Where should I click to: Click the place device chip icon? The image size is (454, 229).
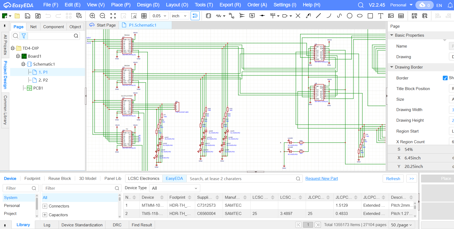[208, 16]
